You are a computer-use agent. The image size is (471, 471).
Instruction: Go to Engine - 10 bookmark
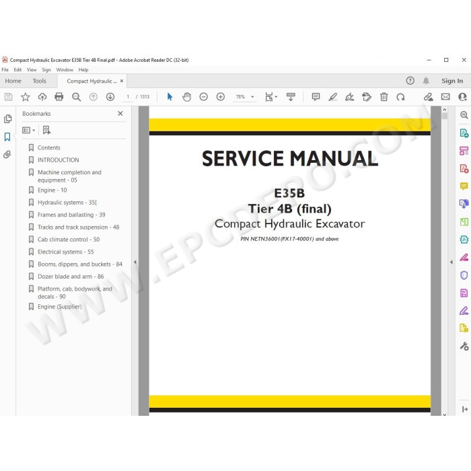(x=52, y=190)
